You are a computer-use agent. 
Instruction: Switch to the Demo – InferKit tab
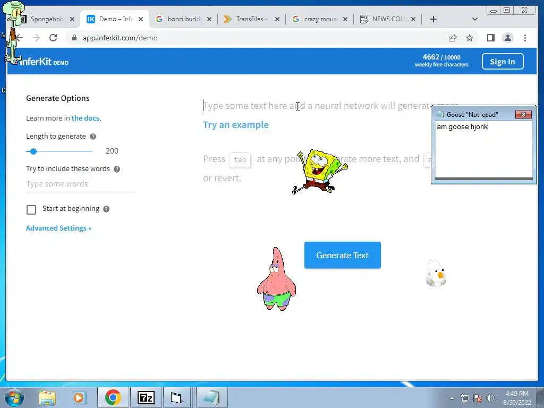[x=115, y=19]
